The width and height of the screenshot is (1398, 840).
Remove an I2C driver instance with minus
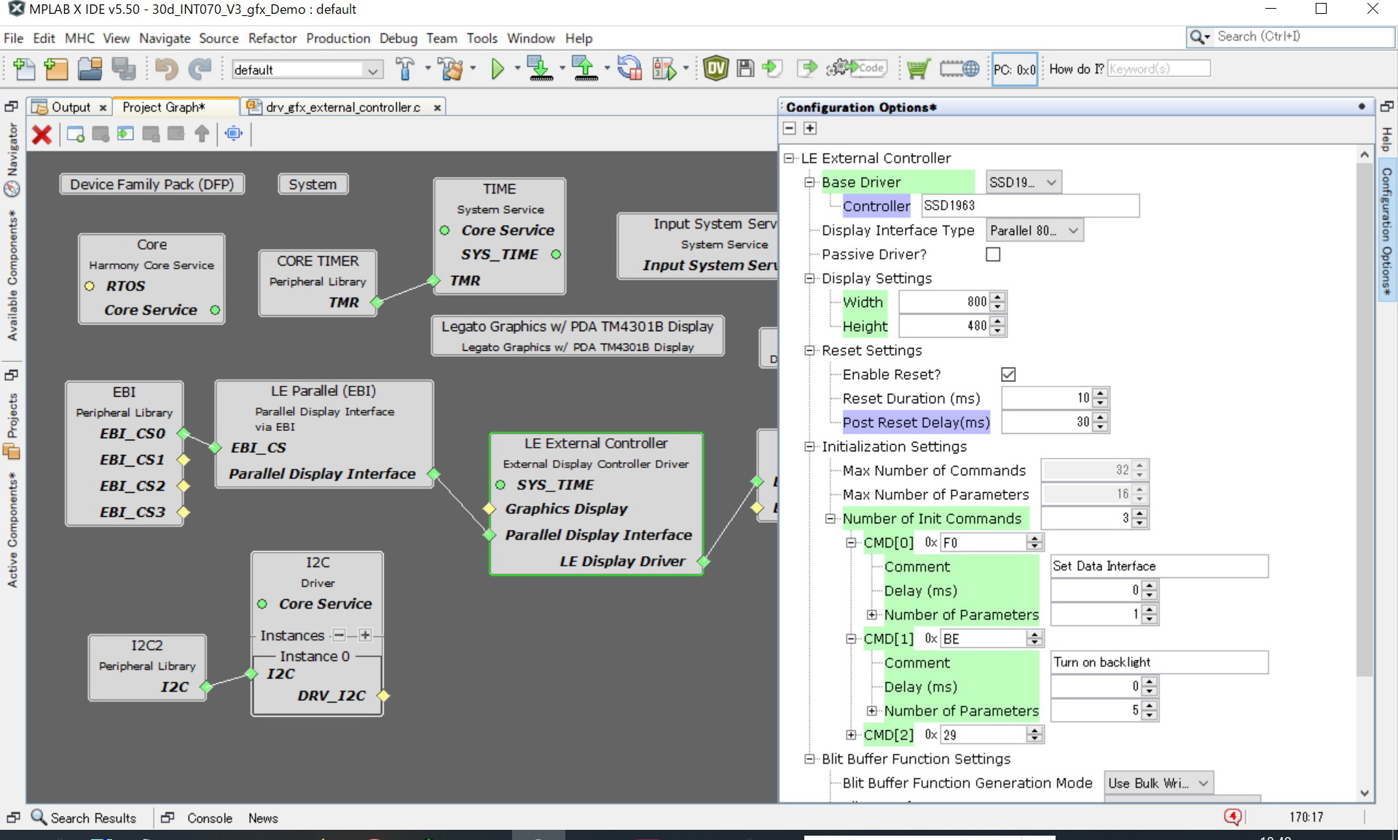pos(339,635)
